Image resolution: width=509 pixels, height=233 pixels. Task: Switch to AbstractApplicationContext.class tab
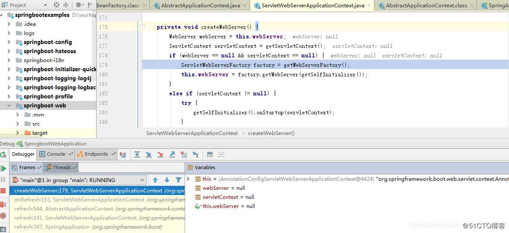point(427,6)
